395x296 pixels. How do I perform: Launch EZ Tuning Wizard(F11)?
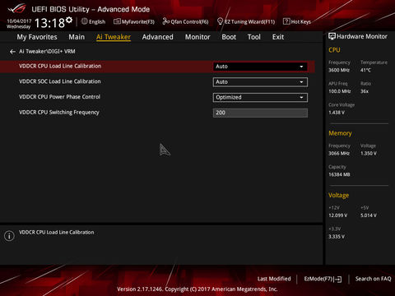pyautogui.click(x=246, y=21)
